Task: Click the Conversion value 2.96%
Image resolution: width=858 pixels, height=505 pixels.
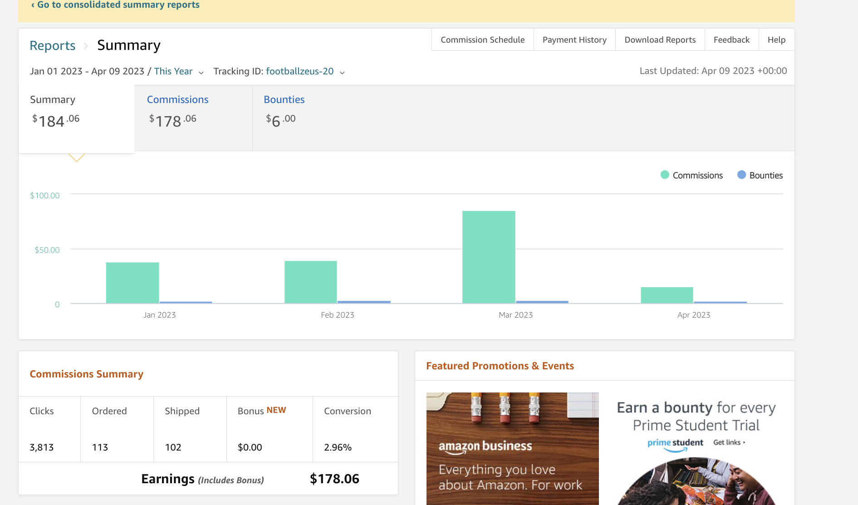Action: coord(338,447)
